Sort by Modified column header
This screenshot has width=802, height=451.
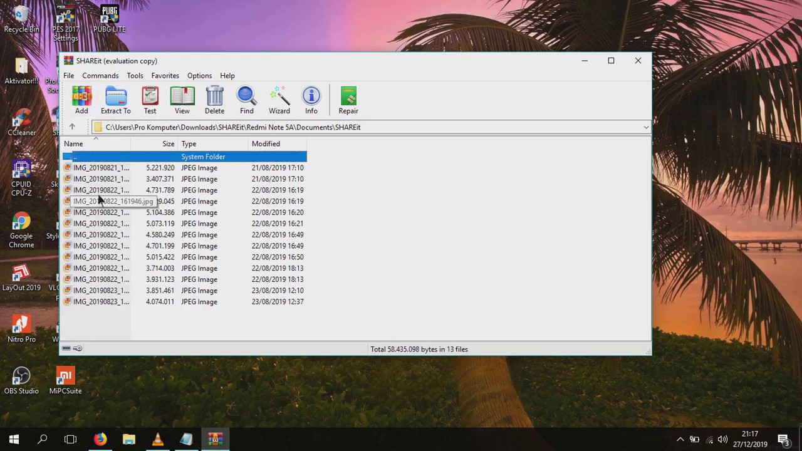click(x=278, y=144)
